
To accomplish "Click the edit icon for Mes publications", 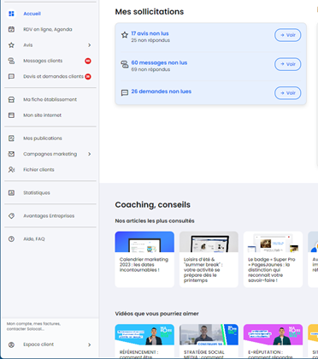I will [x=11, y=138].
